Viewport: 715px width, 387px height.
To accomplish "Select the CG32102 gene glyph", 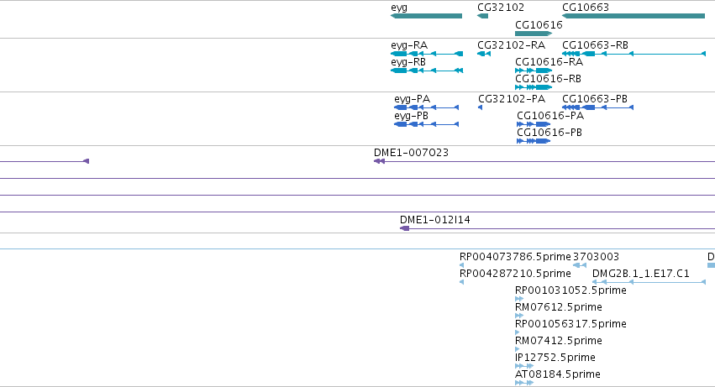I will click(482, 16).
